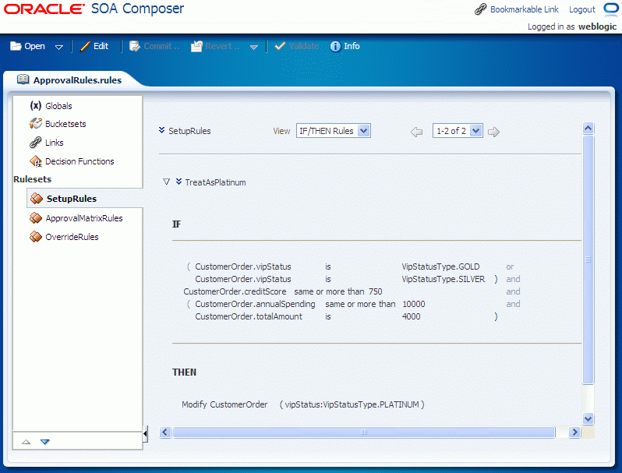Click the Logout link

[582, 9]
